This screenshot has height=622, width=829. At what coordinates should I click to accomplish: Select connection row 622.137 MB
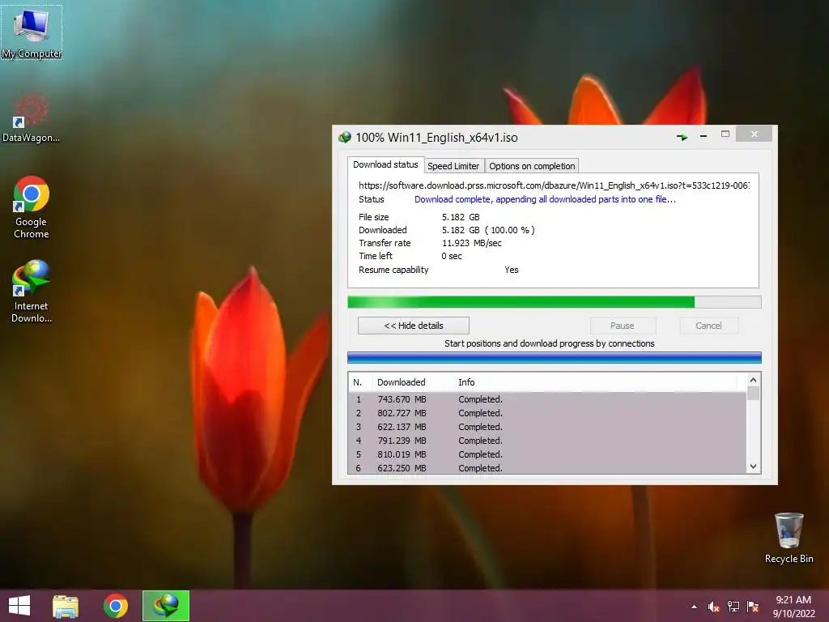(548, 427)
